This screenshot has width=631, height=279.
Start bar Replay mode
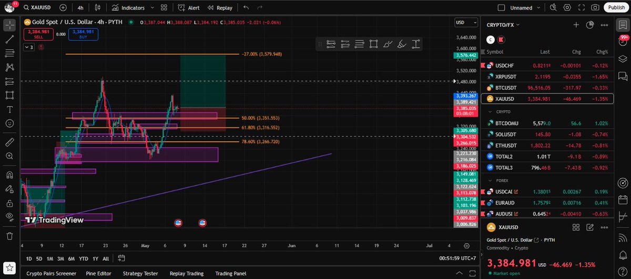coord(219,8)
